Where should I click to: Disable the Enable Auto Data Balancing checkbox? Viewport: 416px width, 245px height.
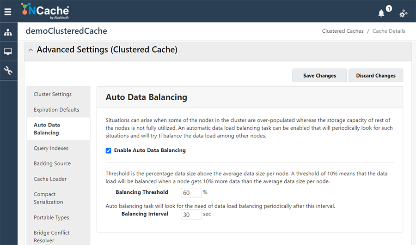[109, 150]
